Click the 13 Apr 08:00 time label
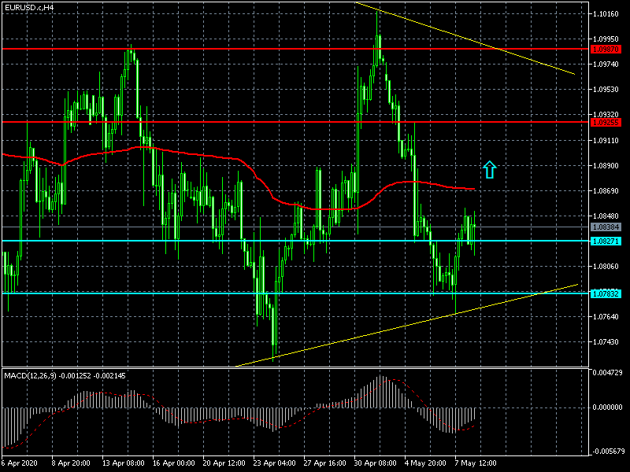 [x=120, y=463]
